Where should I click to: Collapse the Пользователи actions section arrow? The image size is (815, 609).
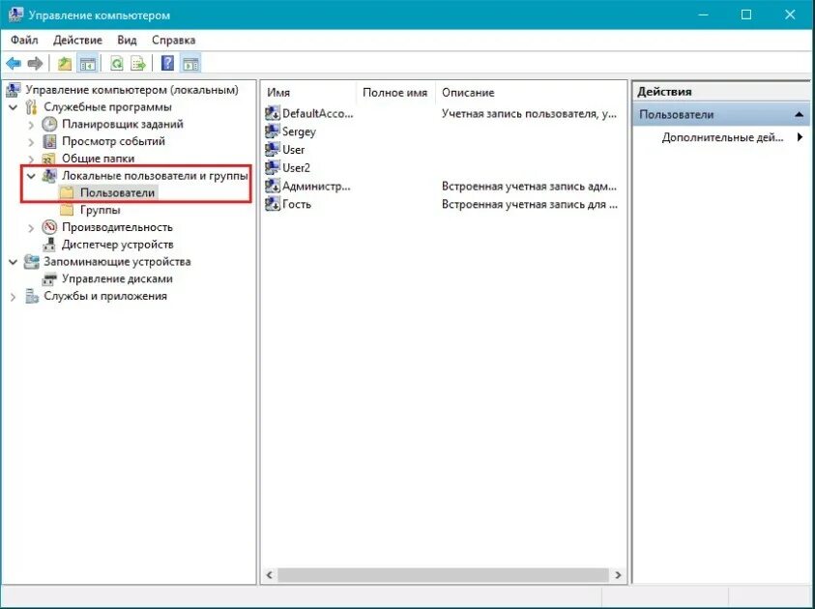[x=800, y=114]
